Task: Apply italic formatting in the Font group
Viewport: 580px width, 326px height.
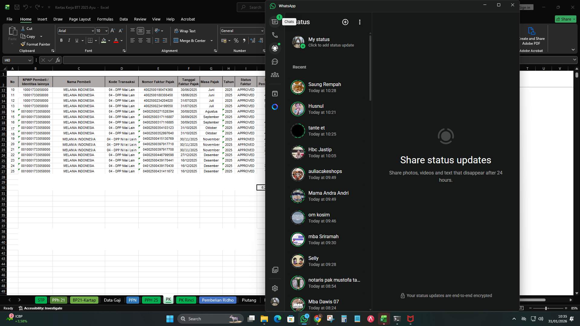Action: (x=69, y=40)
